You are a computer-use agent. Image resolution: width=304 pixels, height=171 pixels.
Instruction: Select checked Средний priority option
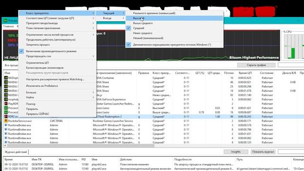[x=174, y=28]
